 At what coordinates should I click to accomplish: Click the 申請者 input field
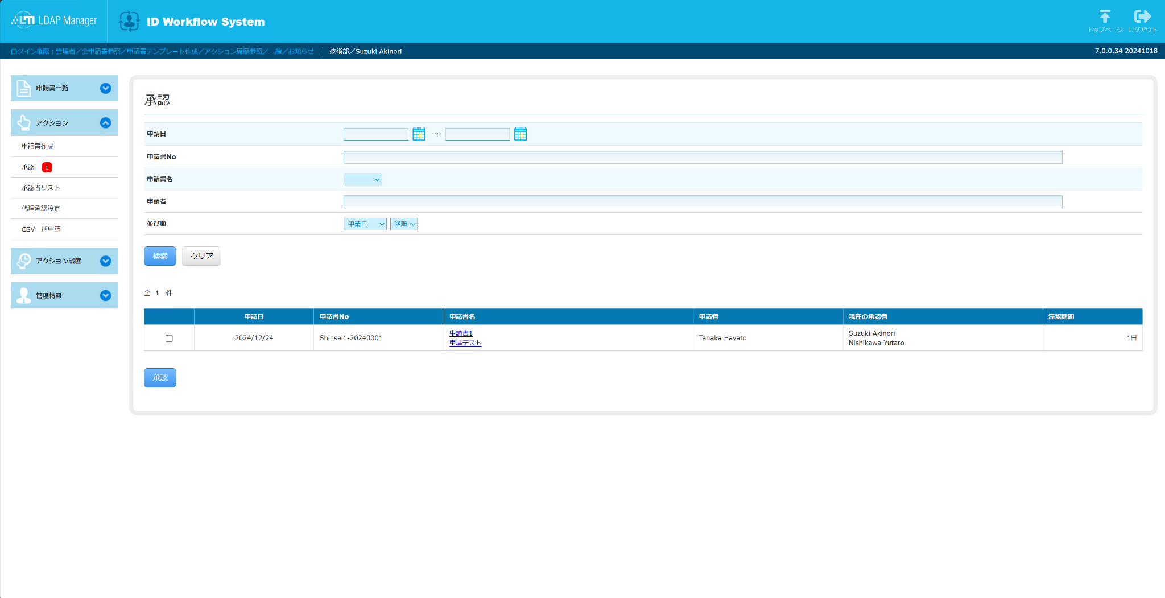coord(703,202)
